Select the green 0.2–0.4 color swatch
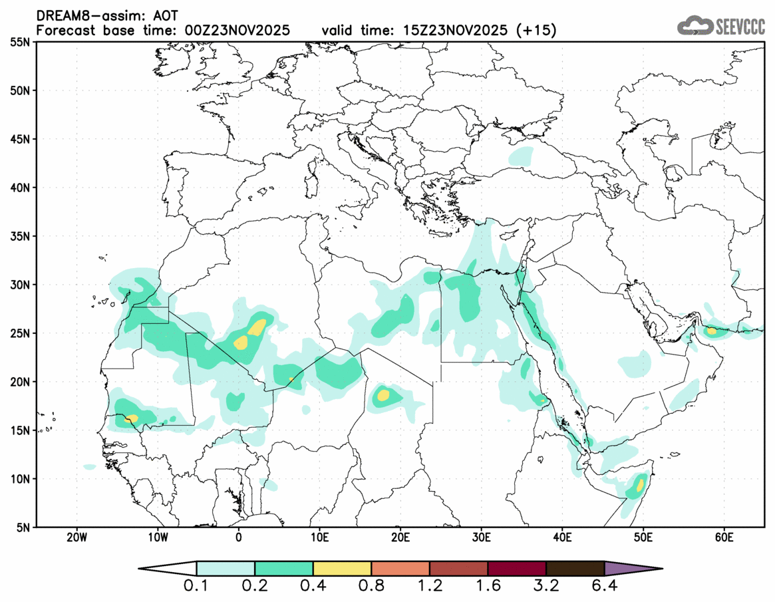Screen dimensions: 775x602 coord(284,569)
